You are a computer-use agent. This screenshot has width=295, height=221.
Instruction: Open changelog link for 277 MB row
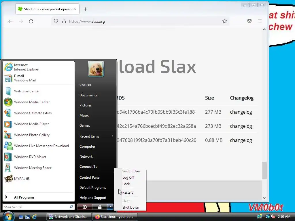[241, 112]
